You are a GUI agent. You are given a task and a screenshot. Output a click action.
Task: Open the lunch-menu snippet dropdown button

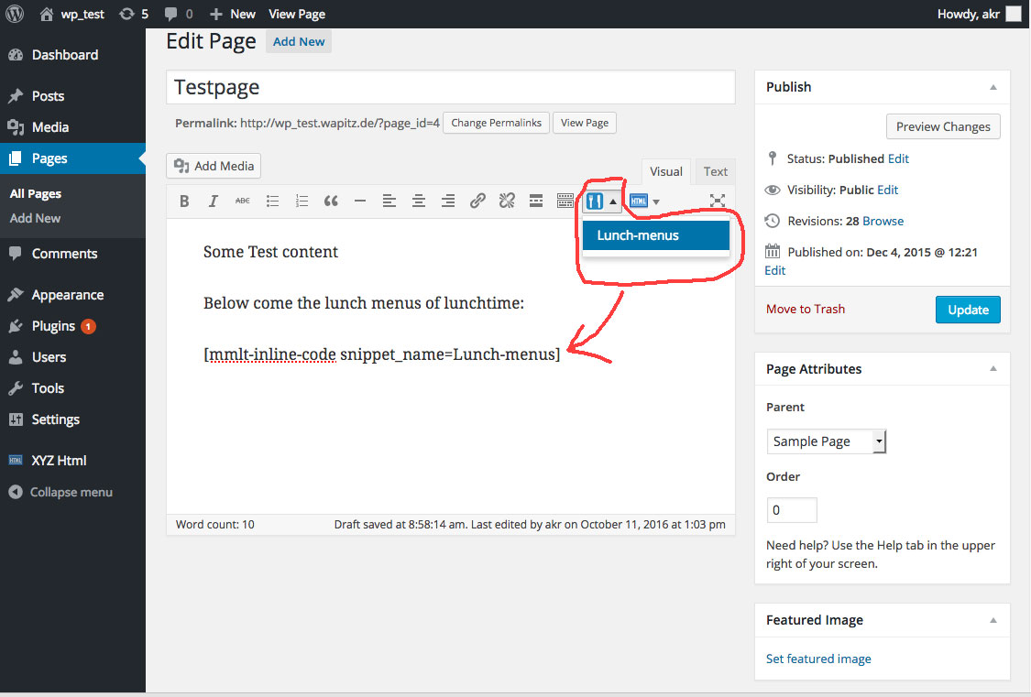601,201
